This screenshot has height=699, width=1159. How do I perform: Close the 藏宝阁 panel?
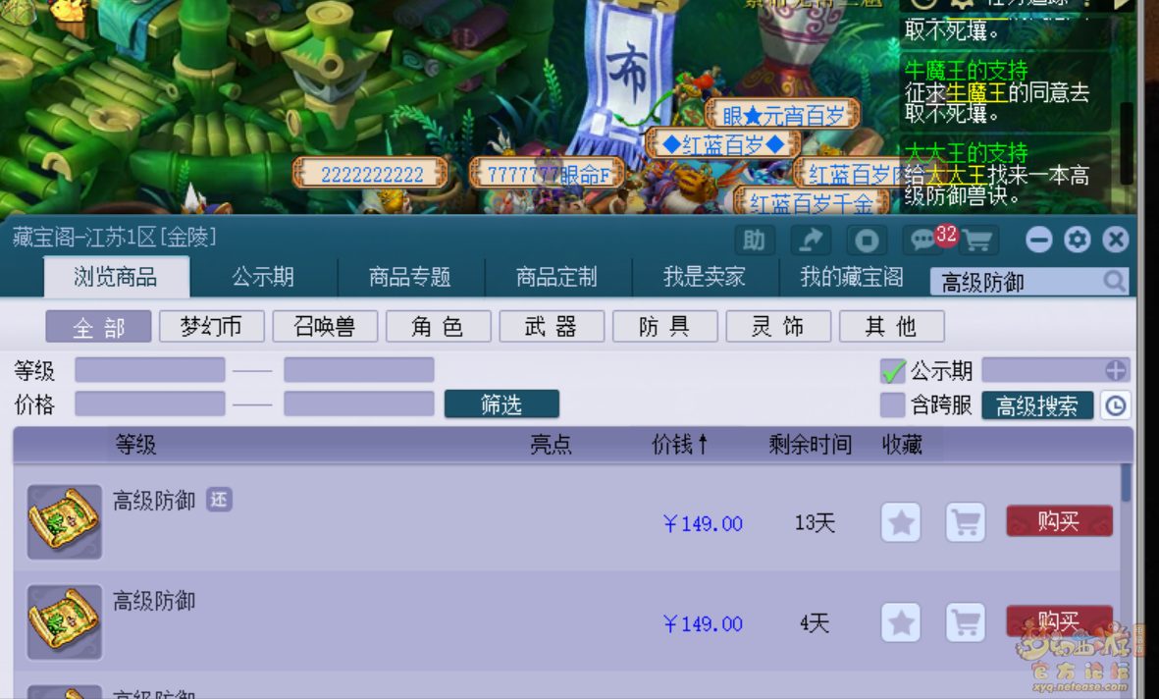pos(1116,240)
